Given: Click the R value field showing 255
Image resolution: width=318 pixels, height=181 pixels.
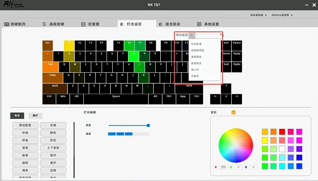Looking at the screenshot, I should (223, 167).
